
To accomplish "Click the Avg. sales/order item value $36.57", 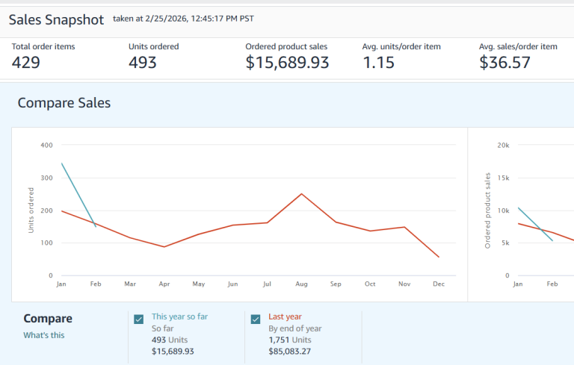I will (504, 63).
